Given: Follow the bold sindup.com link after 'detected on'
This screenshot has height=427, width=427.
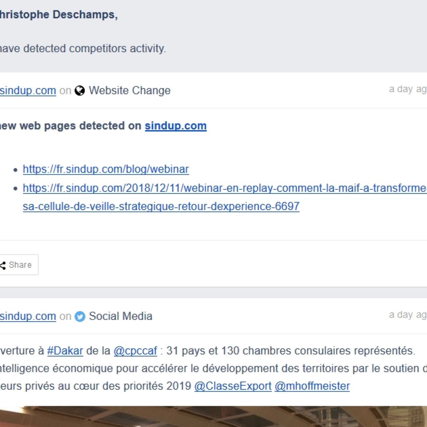Looking at the screenshot, I should point(176,126).
